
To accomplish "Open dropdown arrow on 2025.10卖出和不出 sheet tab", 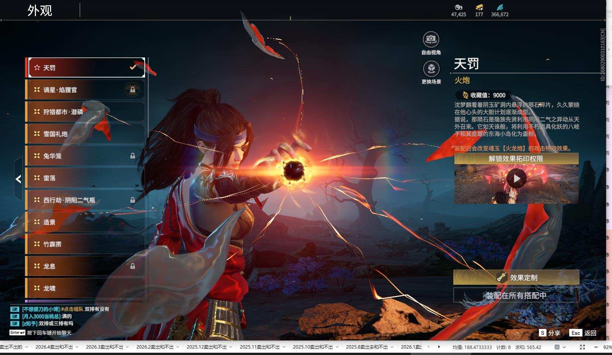I will 337,347.
